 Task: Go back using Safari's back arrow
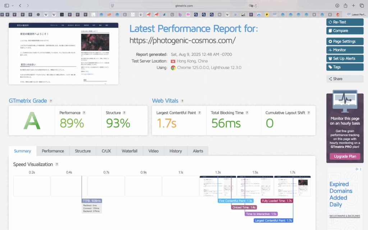[x=20, y=5]
